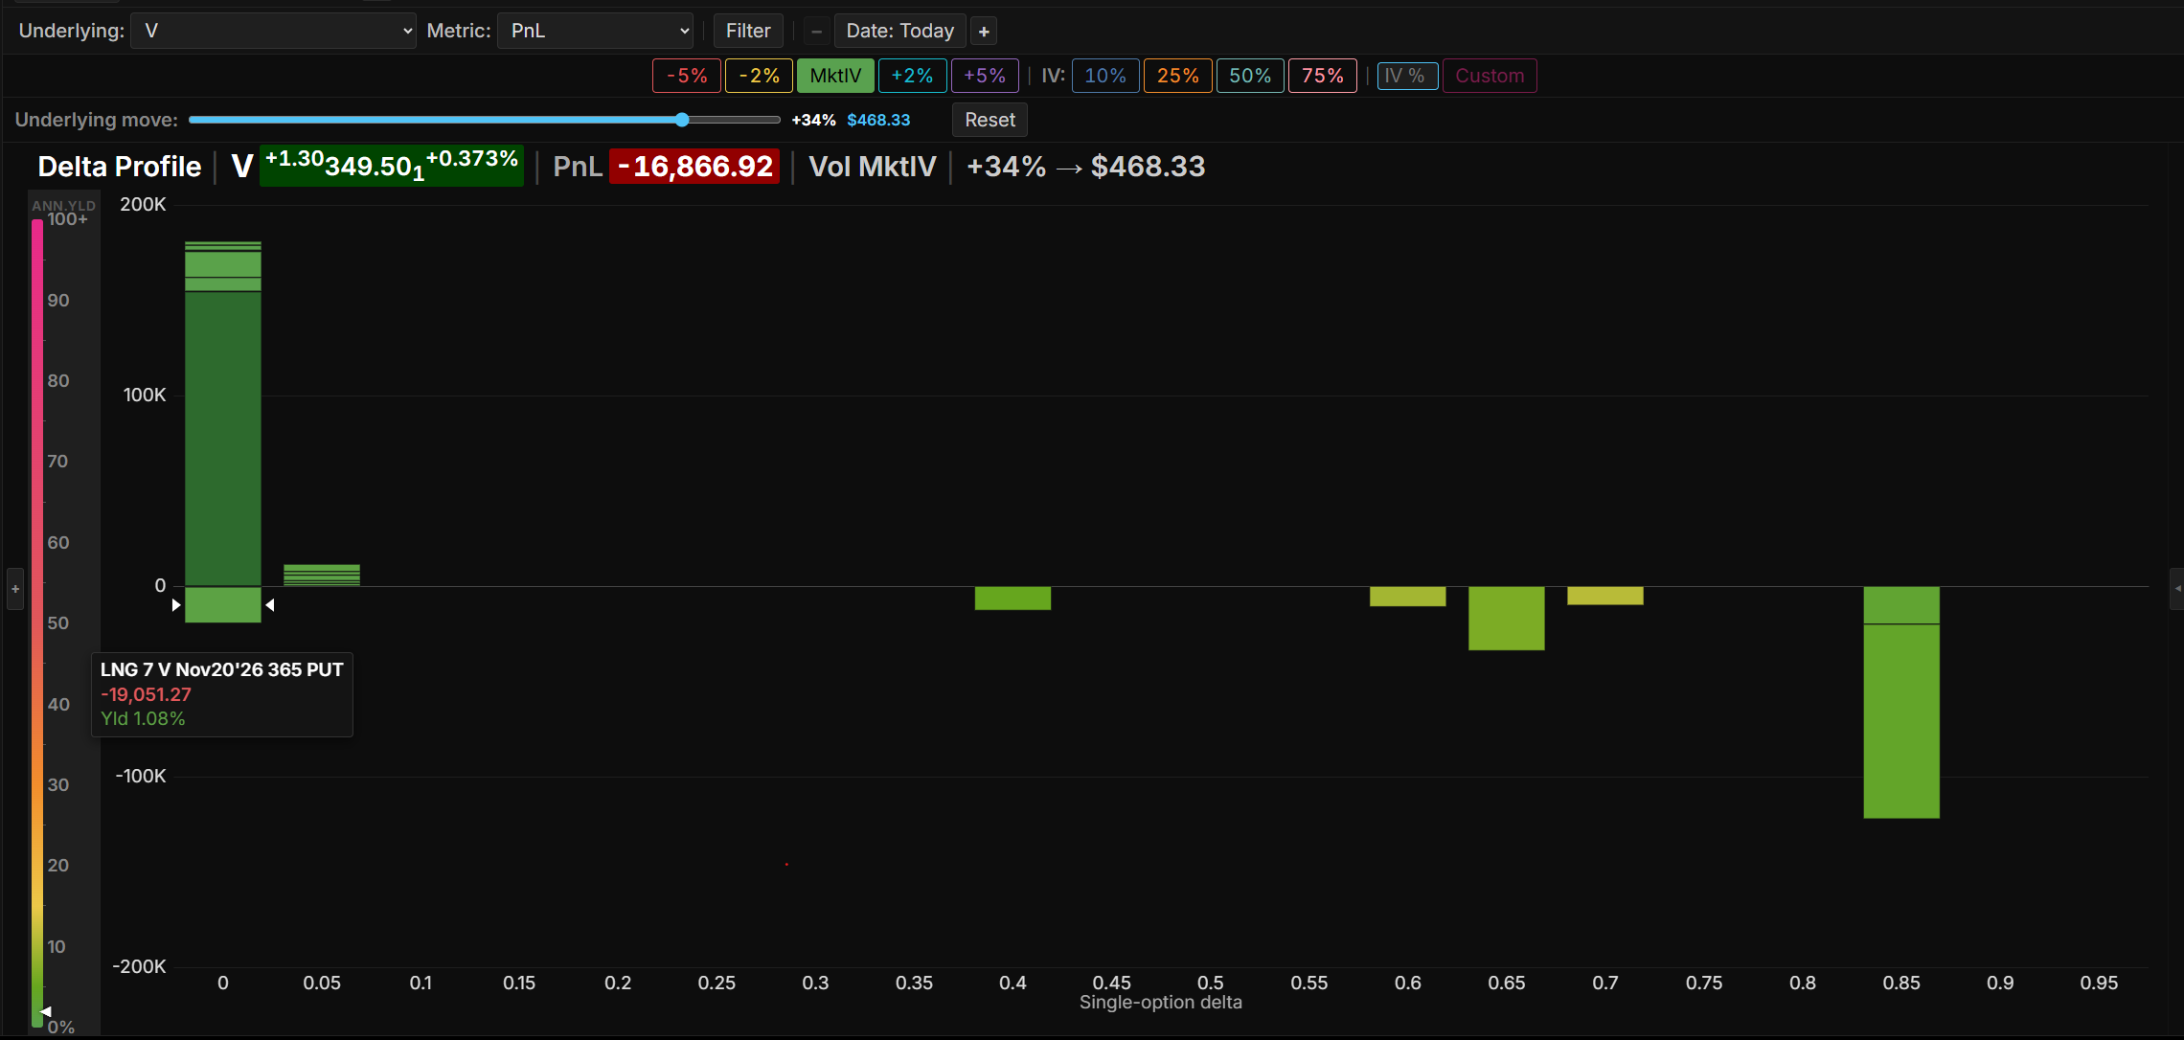Click the Vol MktIV header label
The image size is (2184, 1040).
(x=873, y=167)
